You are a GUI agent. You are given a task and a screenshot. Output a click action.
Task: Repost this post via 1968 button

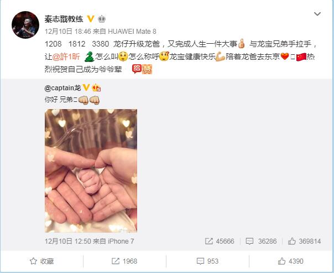click(124, 261)
